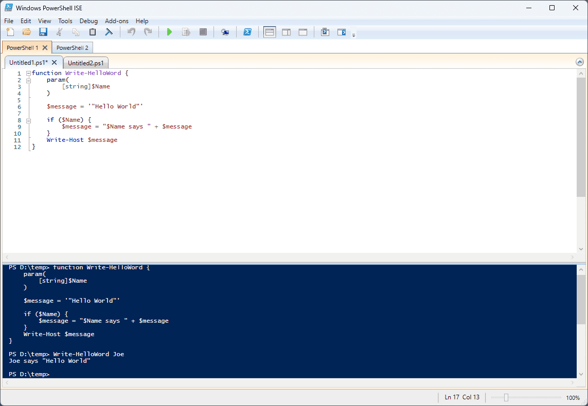
Task: Run the script with the green Run button
Action: pos(169,32)
